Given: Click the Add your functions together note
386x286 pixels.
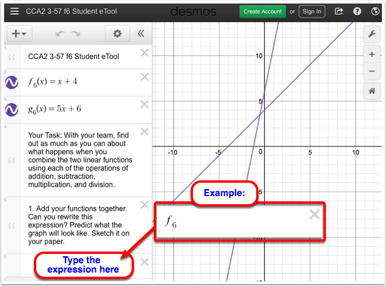Looking at the screenshot, I should [x=79, y=225].
